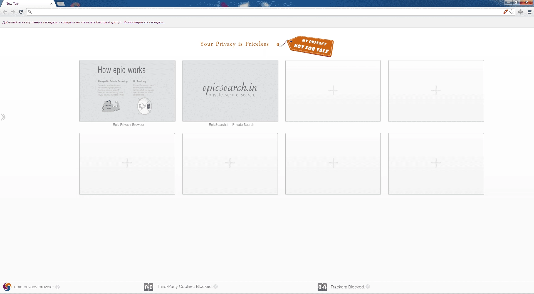Bookmark this page with the star icon
The height and width of the screenshot is (294, 534).
click(512, 12)
